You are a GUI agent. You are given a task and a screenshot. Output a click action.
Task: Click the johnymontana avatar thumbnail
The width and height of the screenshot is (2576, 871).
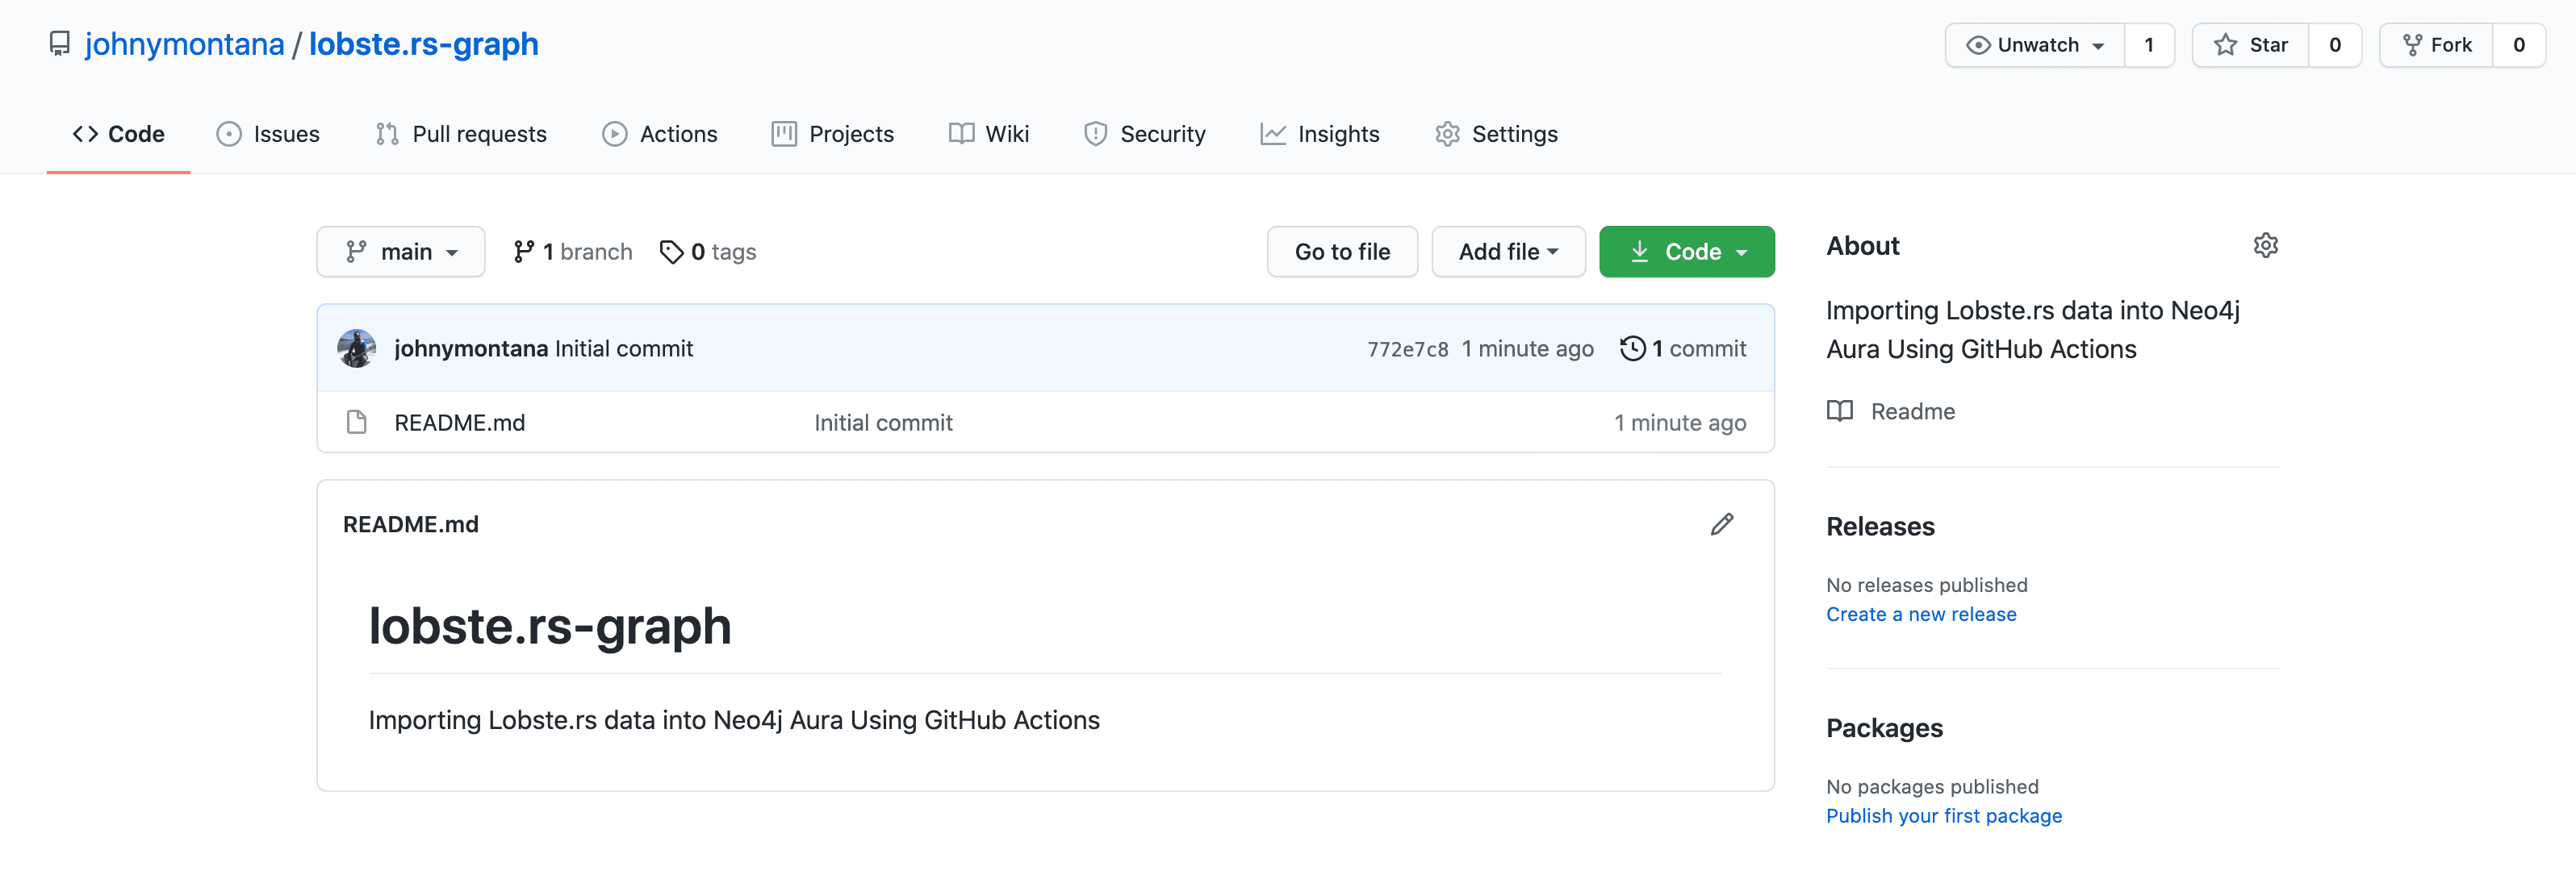(357, 348)
